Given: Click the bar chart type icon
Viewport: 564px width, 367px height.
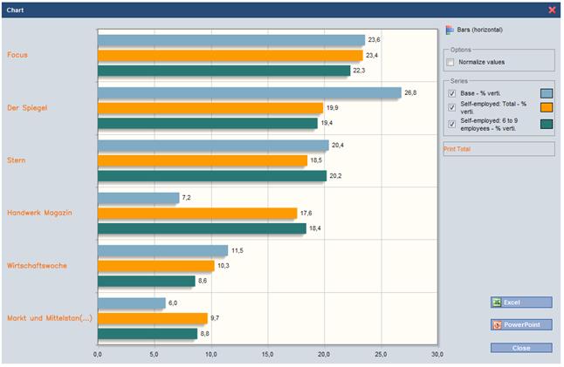Looking at the screenshot, I should [450, 31].
